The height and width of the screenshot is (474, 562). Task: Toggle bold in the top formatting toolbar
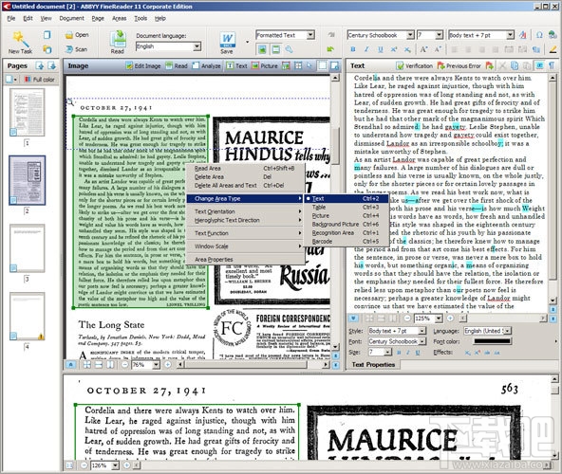click(x=353, y=49)
